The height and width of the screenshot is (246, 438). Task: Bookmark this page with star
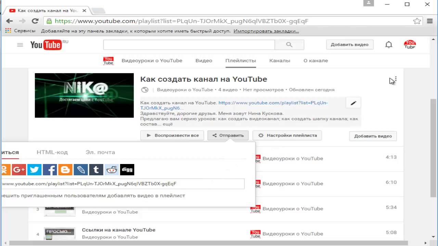(x=417, y=21)
